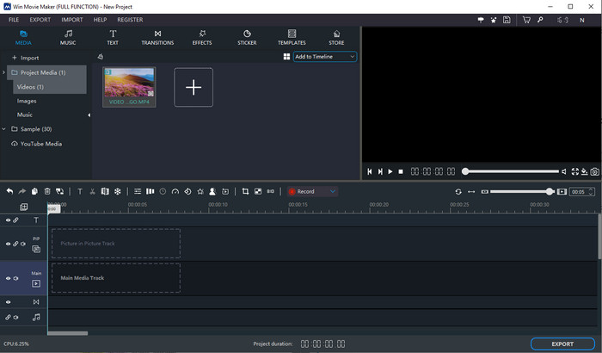Click the star effects icon in timeline toolbar
The width and height of the screenshot is (602, 353).
tap(200, 191)
